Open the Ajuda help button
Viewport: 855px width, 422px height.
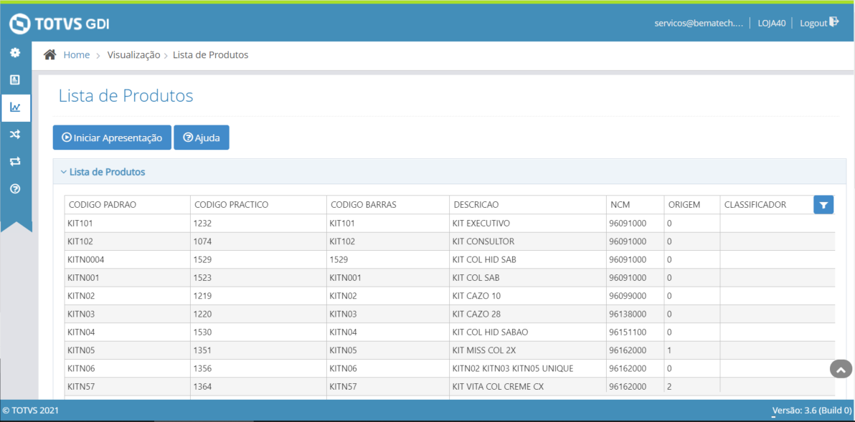(202, 138)
